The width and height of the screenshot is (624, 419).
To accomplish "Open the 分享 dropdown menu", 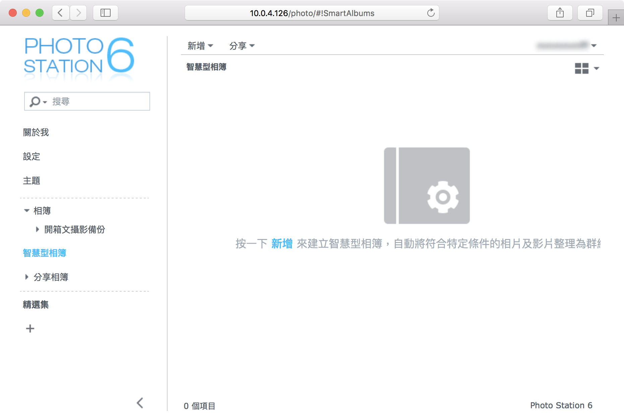I will [242, 46].
